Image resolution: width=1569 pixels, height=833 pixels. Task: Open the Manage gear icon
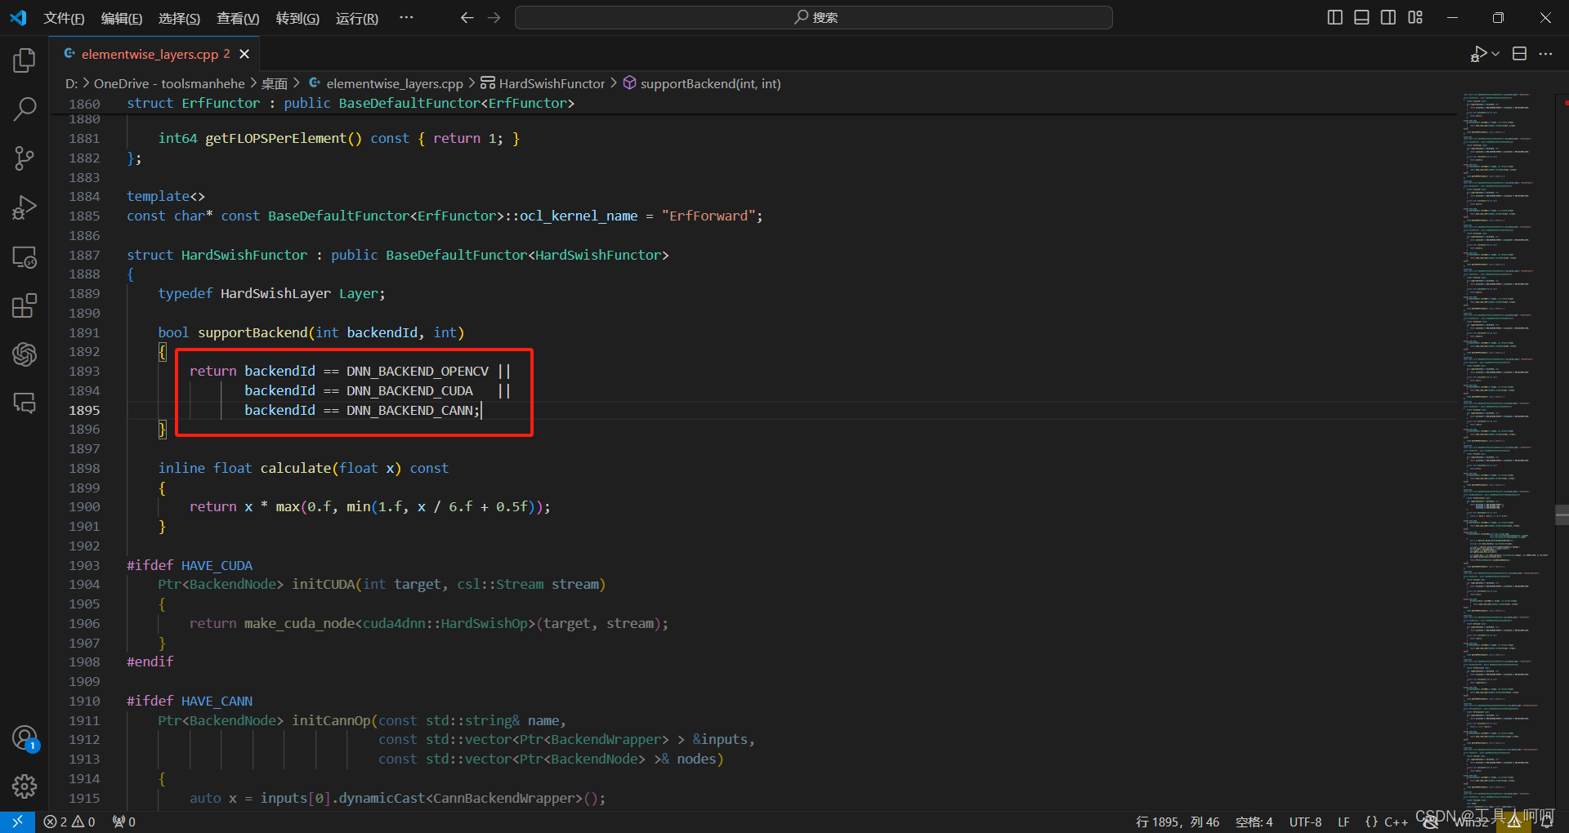[25, 786]
